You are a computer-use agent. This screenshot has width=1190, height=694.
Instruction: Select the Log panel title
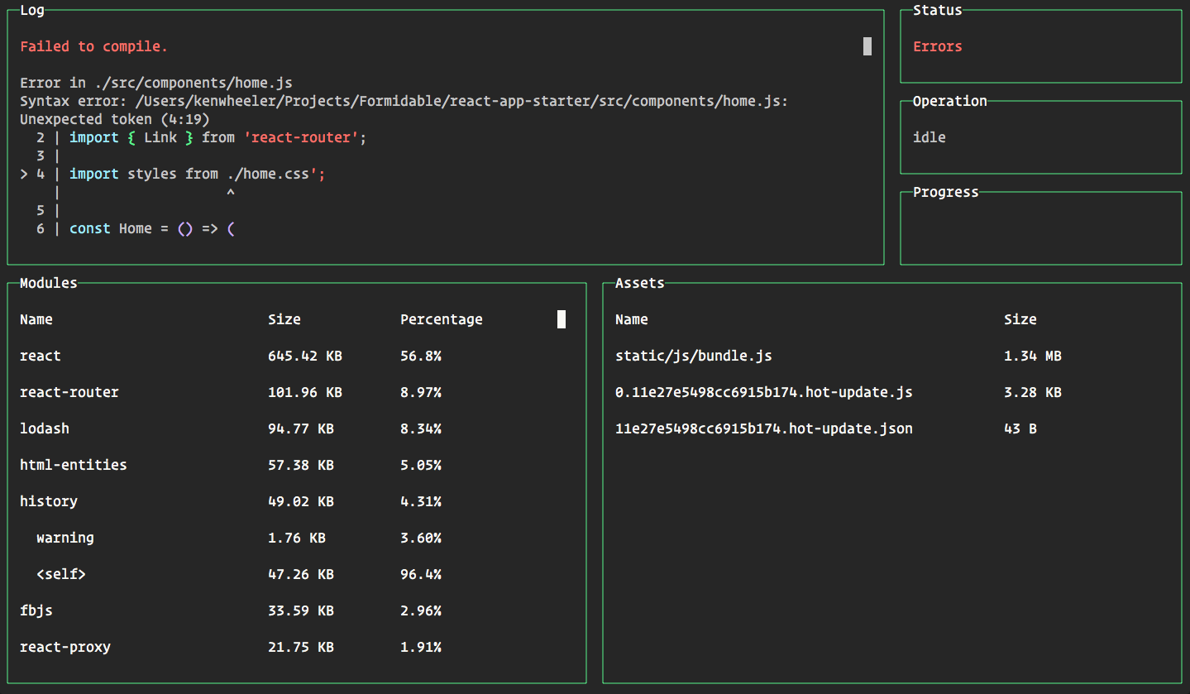point(31,10)
